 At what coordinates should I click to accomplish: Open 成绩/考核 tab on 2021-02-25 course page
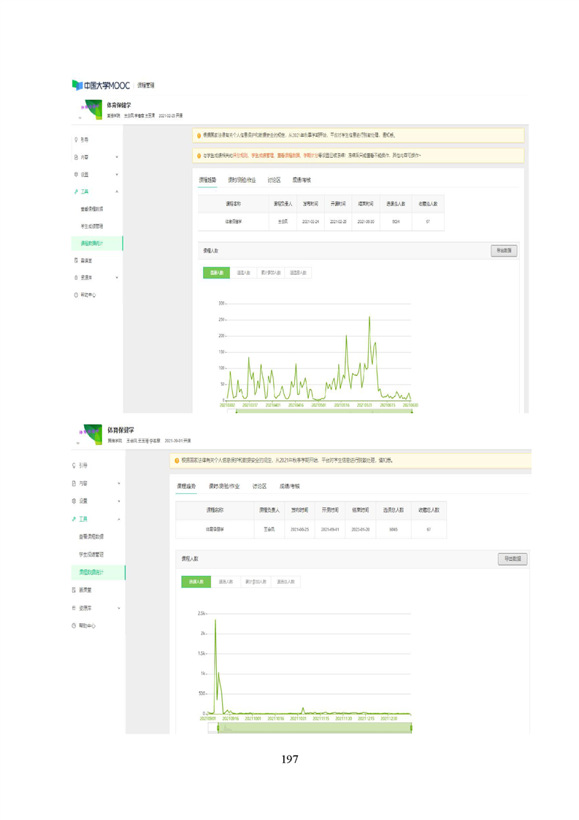tap(302, 180)
